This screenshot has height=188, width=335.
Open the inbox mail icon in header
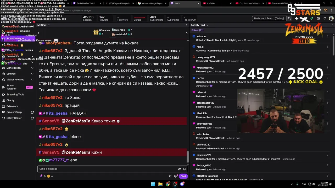[318, 19]
